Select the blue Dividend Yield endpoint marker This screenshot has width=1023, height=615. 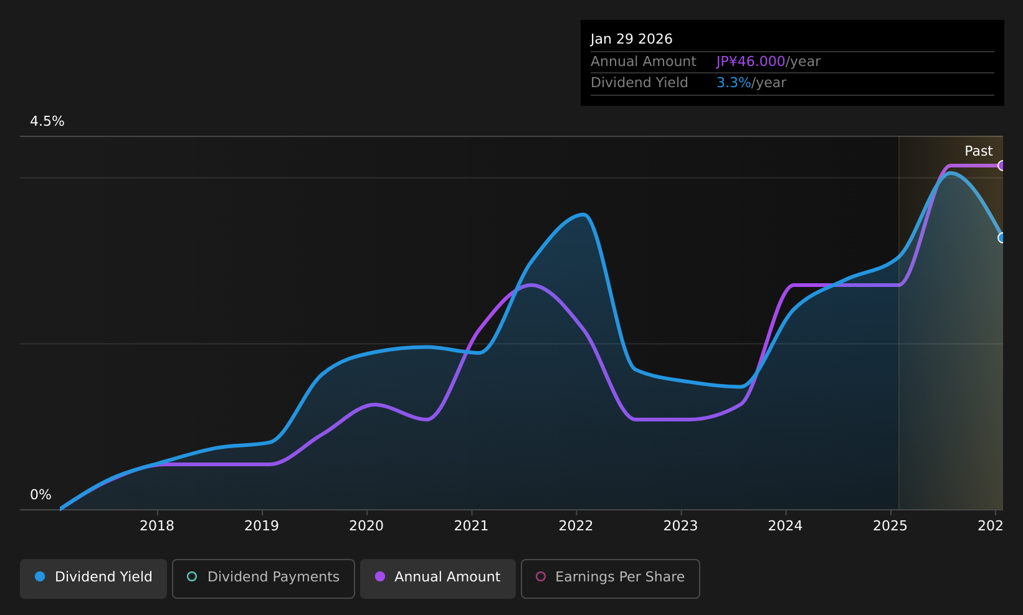[x=1001, y=238]
